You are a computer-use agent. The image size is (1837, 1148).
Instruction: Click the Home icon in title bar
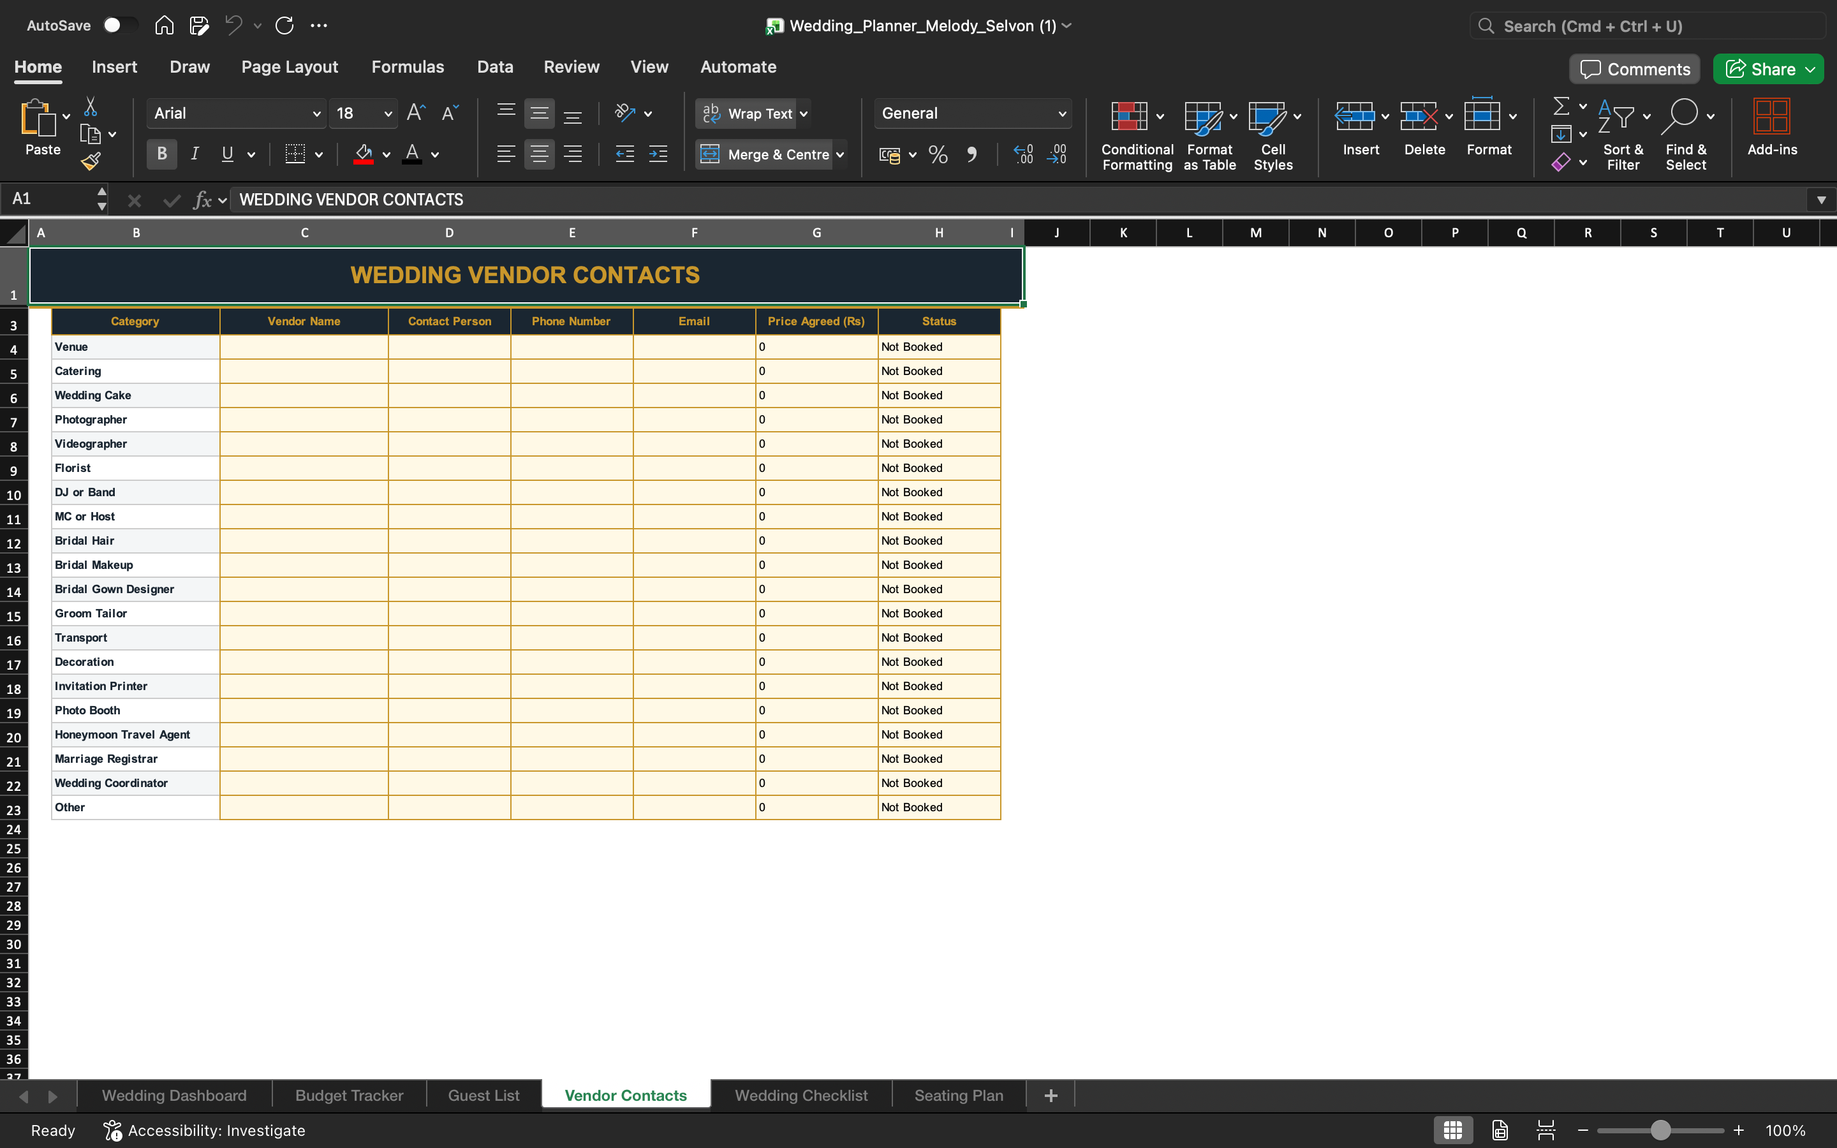click(164, 26)
